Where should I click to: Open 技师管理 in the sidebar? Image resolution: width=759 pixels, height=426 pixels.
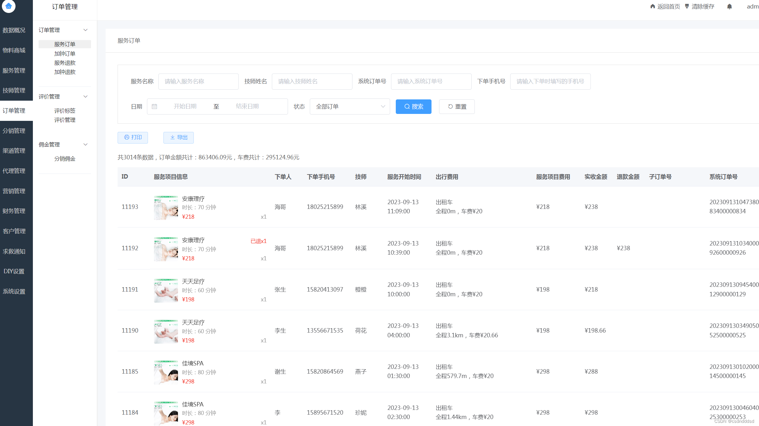(x=14, y=91)
